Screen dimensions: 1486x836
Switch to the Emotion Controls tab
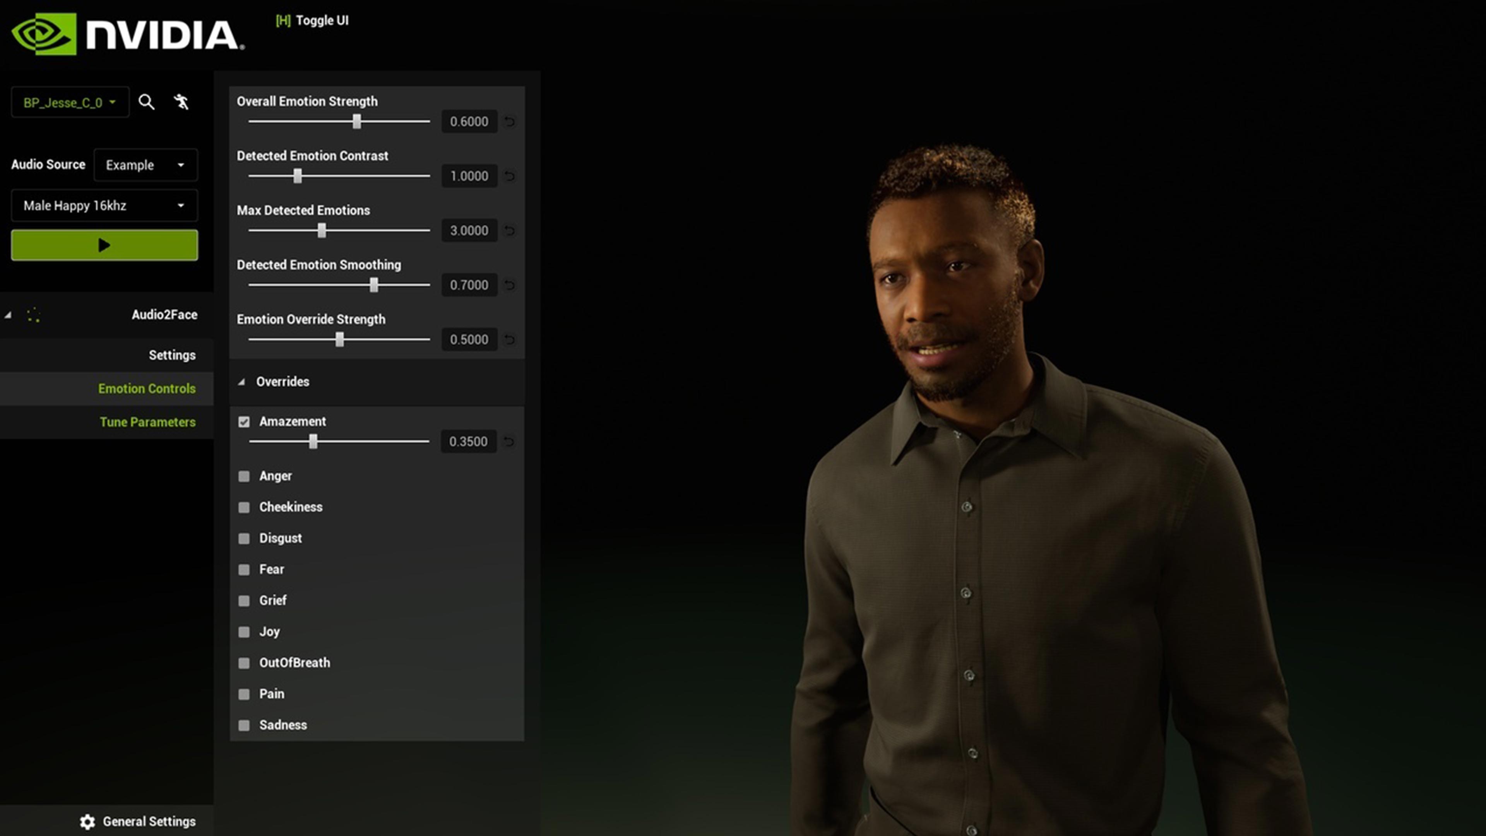tap(147, 388)
